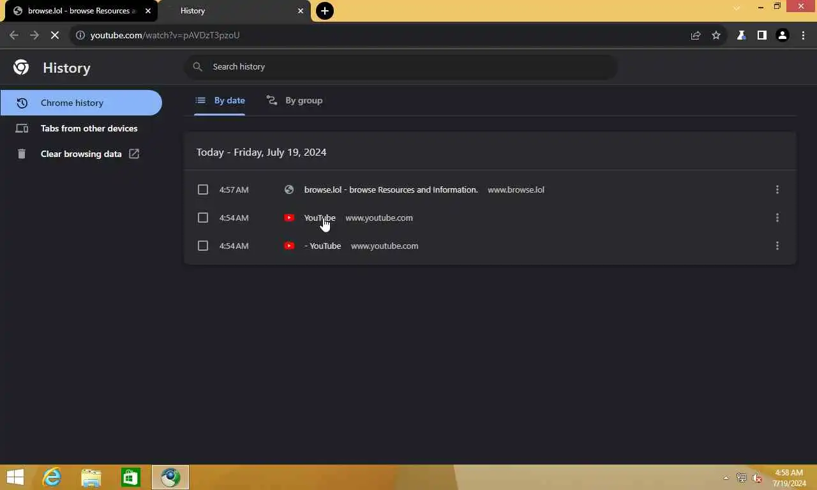
Task: Open Tabs from other devices
Action: [81, 128]
